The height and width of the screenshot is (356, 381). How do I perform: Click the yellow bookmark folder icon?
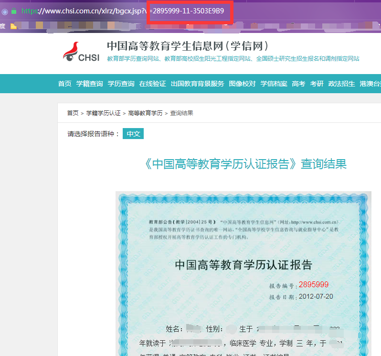point(13,26)
